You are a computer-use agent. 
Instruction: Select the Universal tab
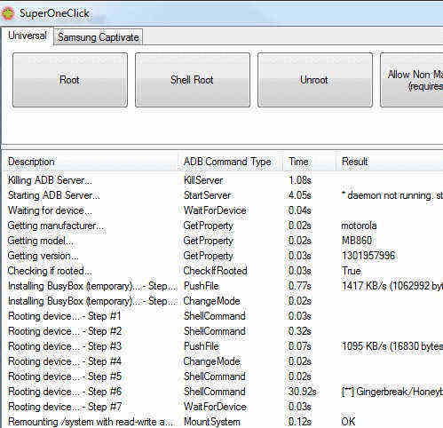[28, 36]
